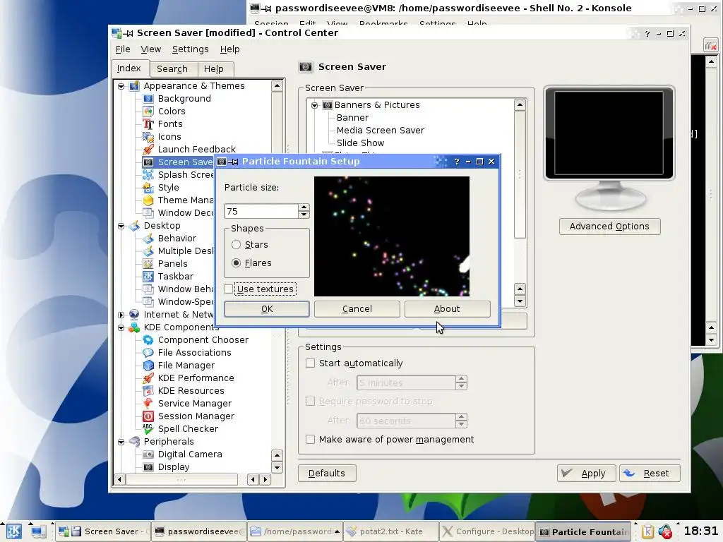
Task: Click the index tree vertical scrollbar up arrow
Action: [277, 85]
